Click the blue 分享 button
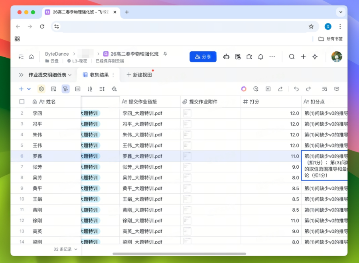Viewport: 359px width, 263px height. tap(203, 57)
